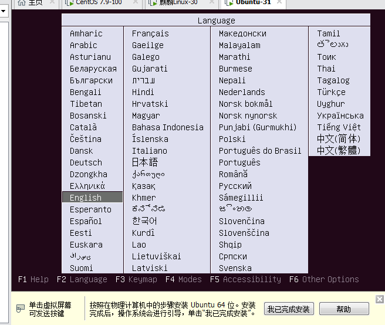Click the home page icon tab

point(30,3)
